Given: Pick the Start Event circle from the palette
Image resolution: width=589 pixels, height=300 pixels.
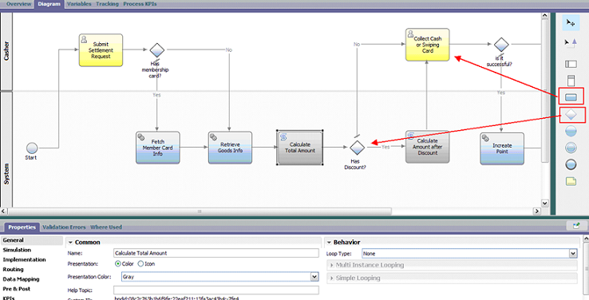Looking at the screenshot, I should [x=571, y=131].
